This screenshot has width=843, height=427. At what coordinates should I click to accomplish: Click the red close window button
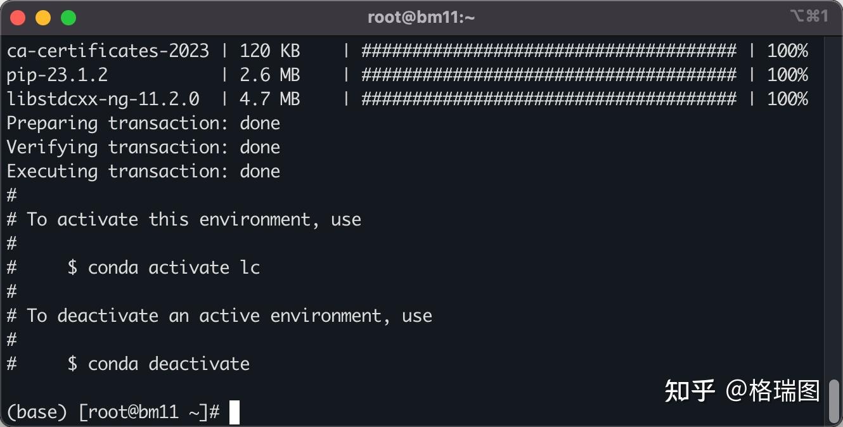[x=18, y=18]
